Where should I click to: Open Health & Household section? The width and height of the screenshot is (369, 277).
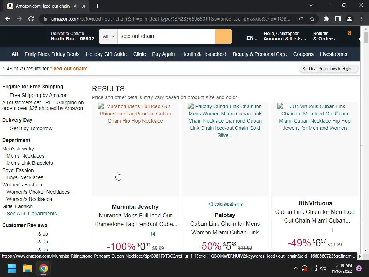[x=204, y=54]
